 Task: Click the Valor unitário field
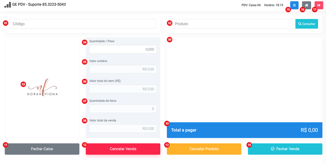click(123, 69)
